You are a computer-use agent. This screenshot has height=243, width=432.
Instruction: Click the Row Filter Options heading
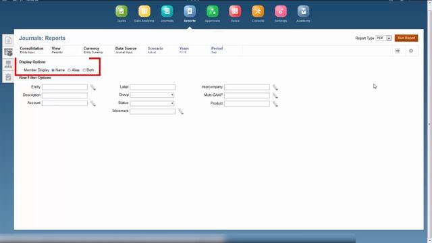(35, 78)
